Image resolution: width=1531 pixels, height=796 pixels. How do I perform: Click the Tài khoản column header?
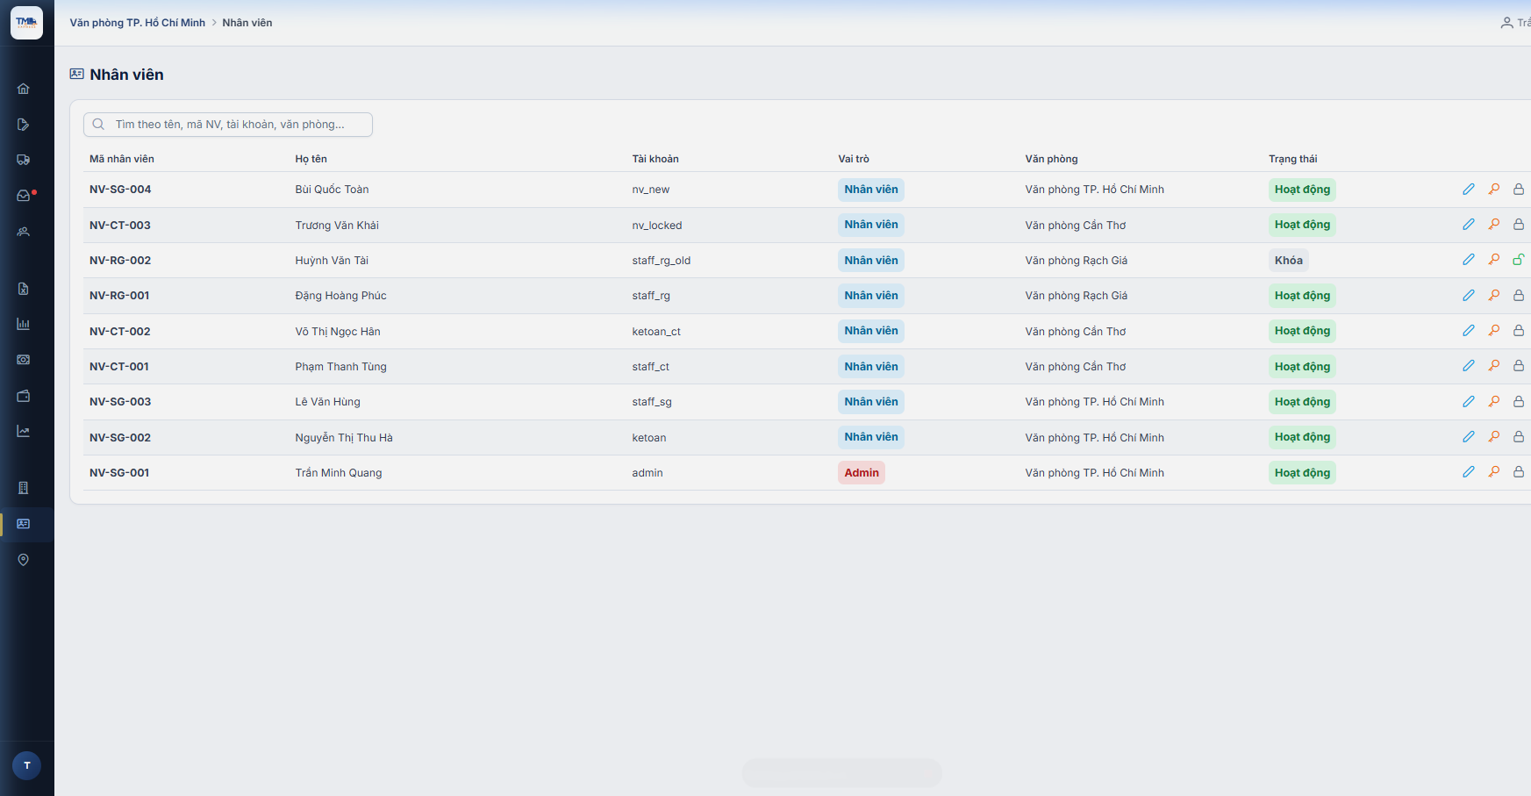[655, 159]
